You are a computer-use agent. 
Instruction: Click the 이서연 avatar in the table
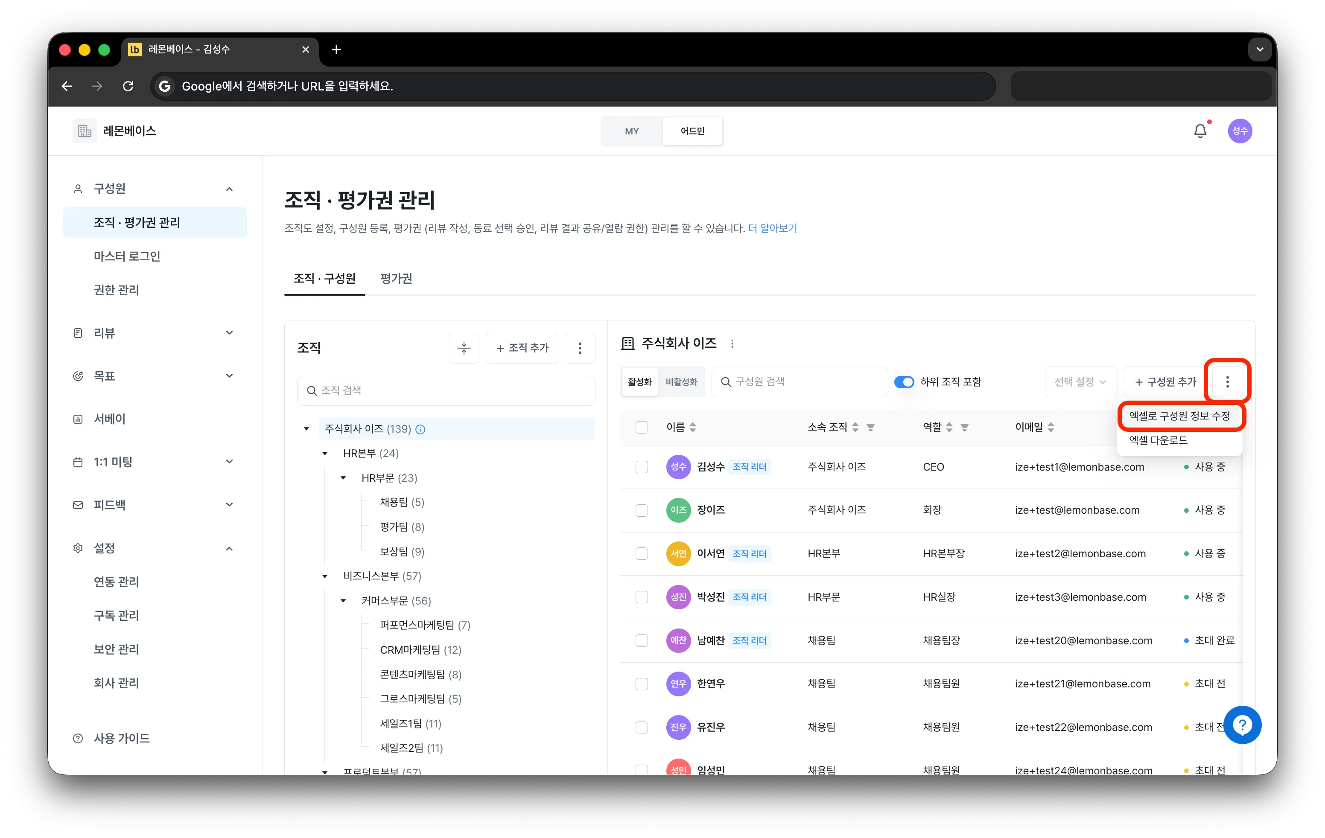point(678,554)
